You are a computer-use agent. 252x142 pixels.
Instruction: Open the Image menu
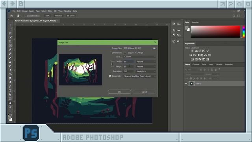(25, 11)
